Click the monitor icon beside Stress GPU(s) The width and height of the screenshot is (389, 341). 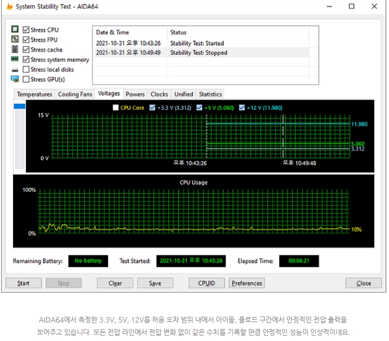pos(15,79)
